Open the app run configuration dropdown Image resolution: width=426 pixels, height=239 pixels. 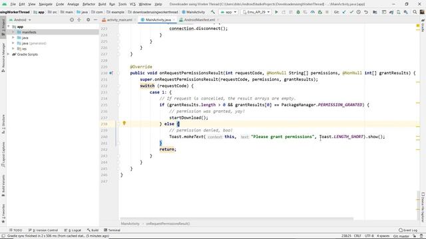point(228,12)
